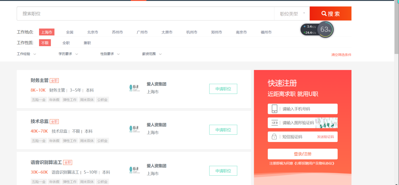Click the 搜索职位 search input field
Screen dimensions: 399x185
145,14
